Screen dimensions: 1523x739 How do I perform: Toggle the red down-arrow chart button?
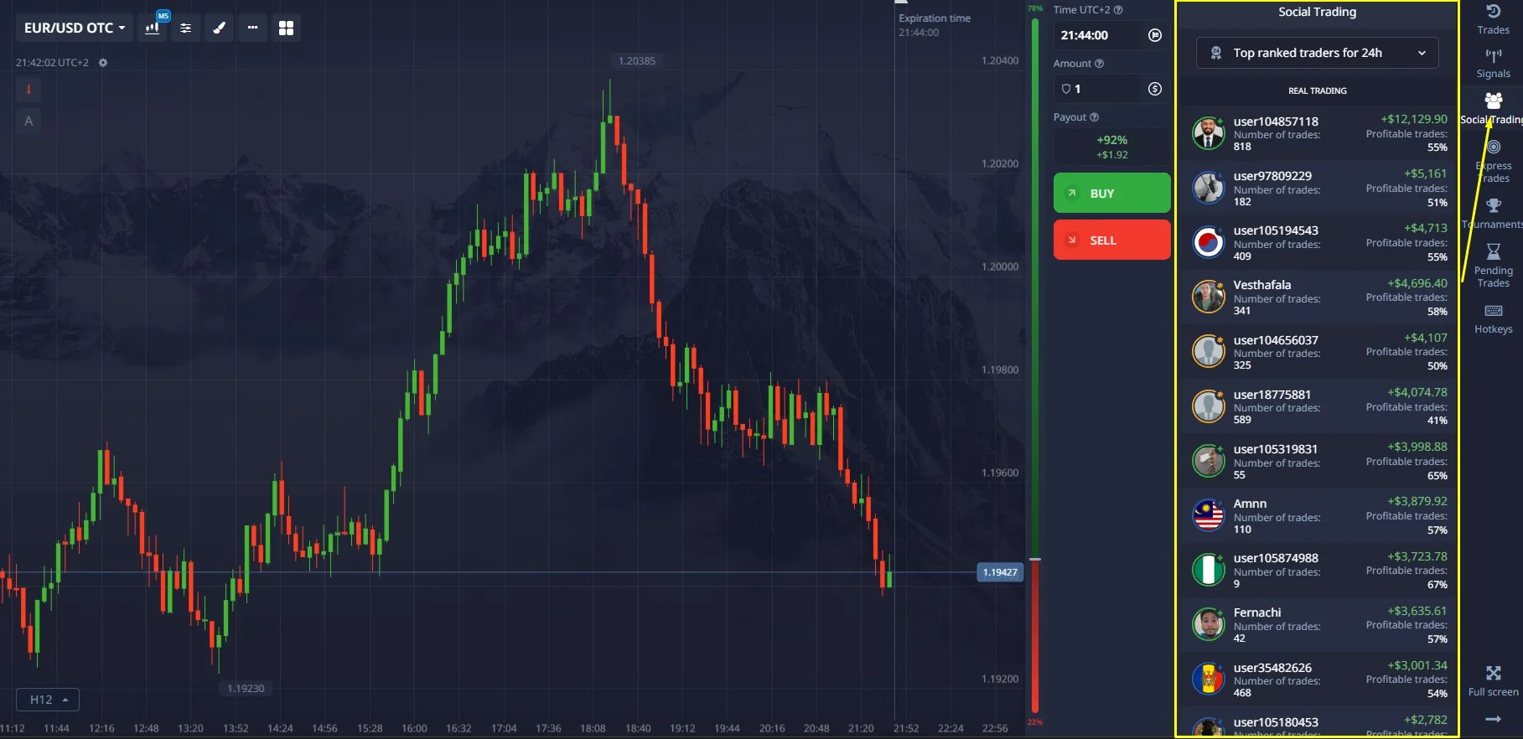[x=28, y=89]
